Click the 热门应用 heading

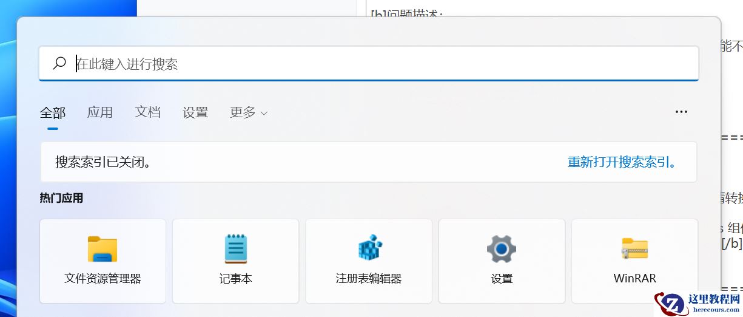[x=61, y=198]
